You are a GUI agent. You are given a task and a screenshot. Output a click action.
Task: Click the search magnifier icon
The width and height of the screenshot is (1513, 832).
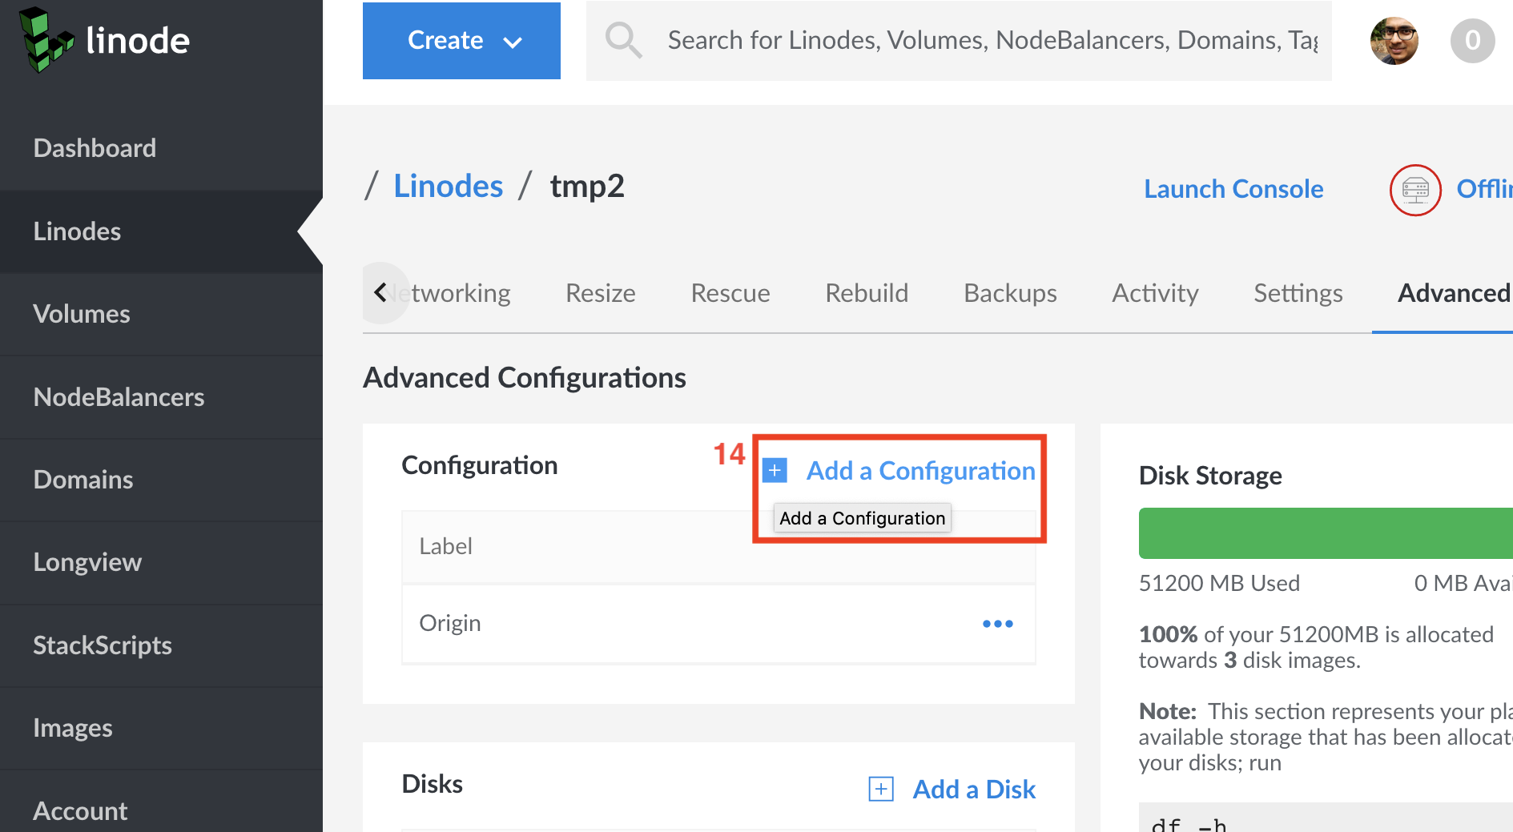[x=623, y=40]
